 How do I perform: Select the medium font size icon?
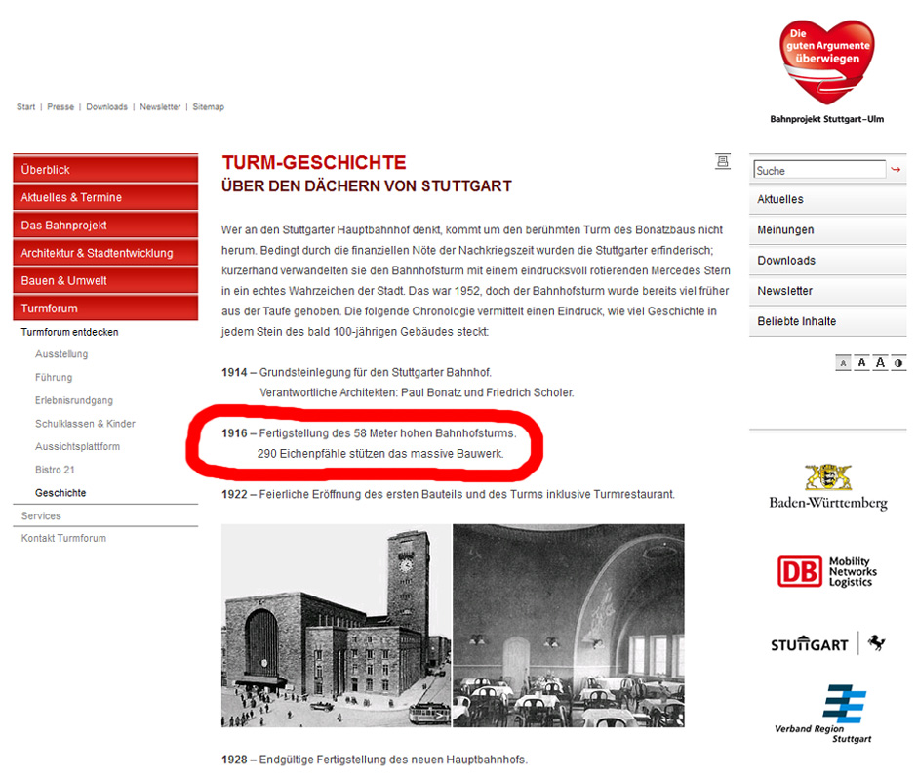[x=861, y=363]
